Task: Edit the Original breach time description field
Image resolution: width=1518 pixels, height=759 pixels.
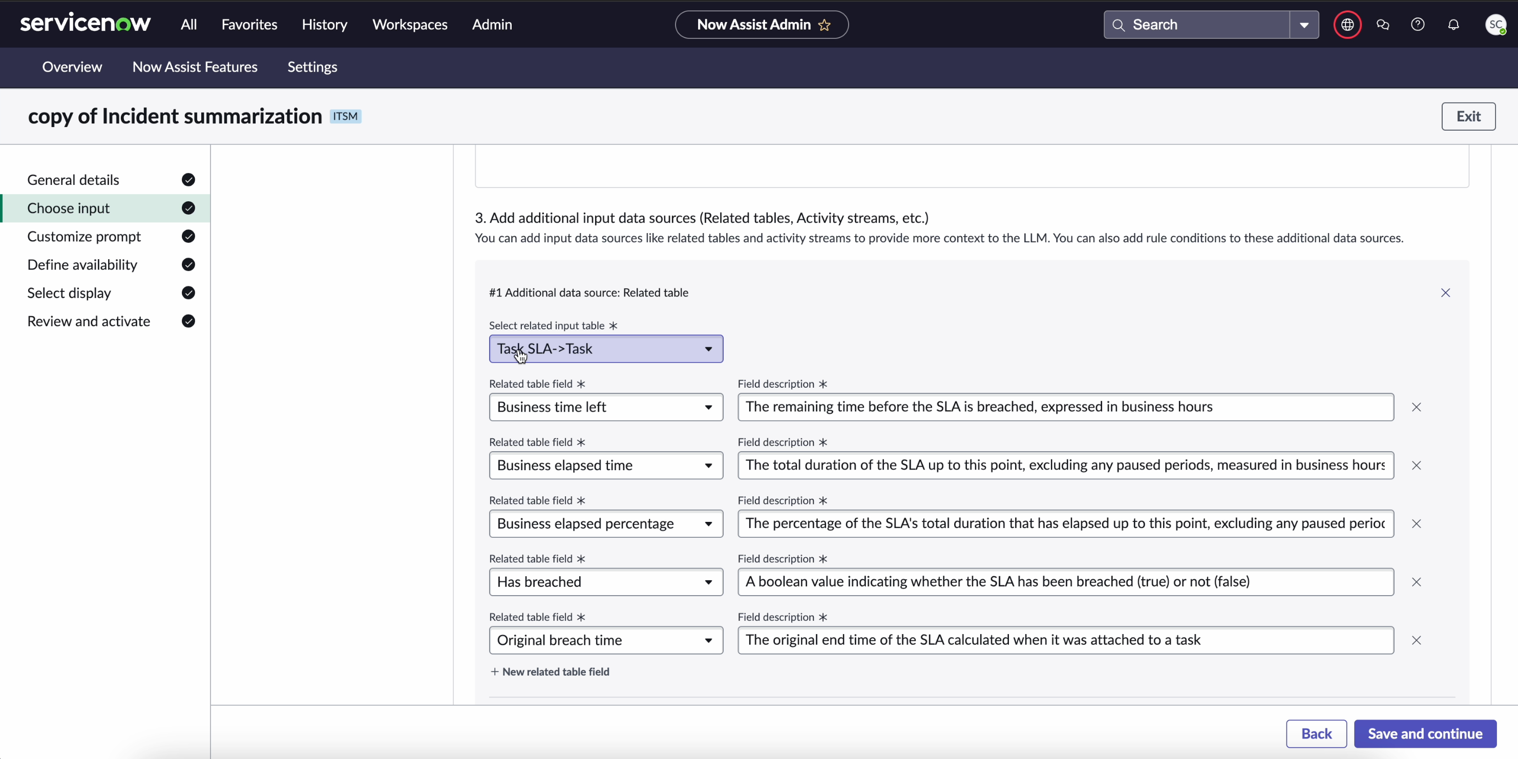Action: (x=1065, y=641)
